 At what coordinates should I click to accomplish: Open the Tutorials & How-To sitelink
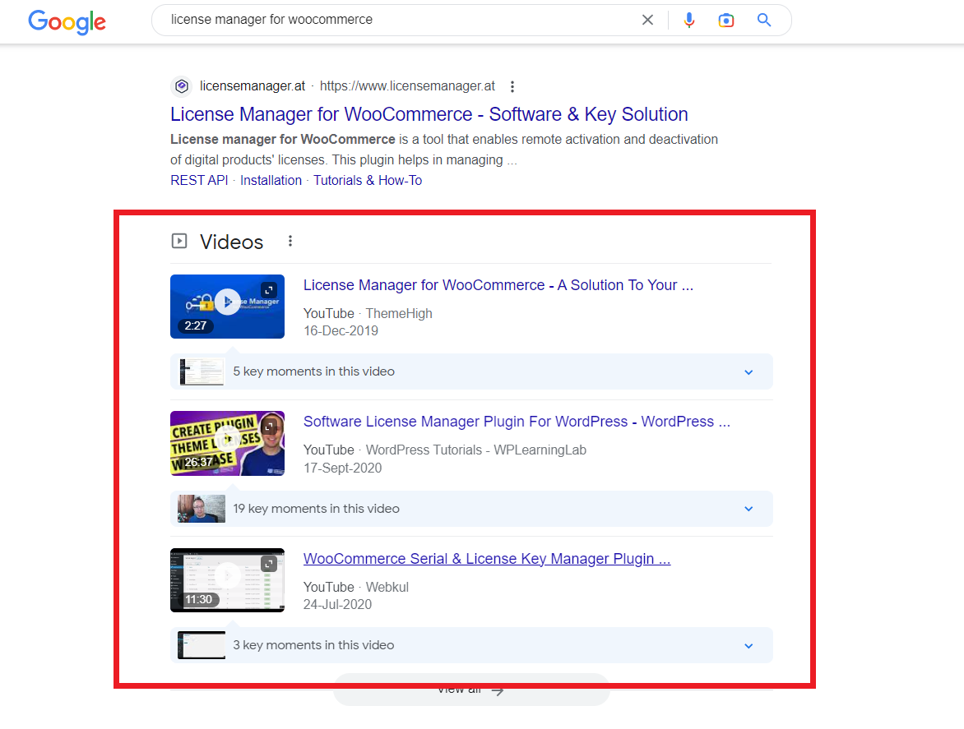tap(368, 181)
